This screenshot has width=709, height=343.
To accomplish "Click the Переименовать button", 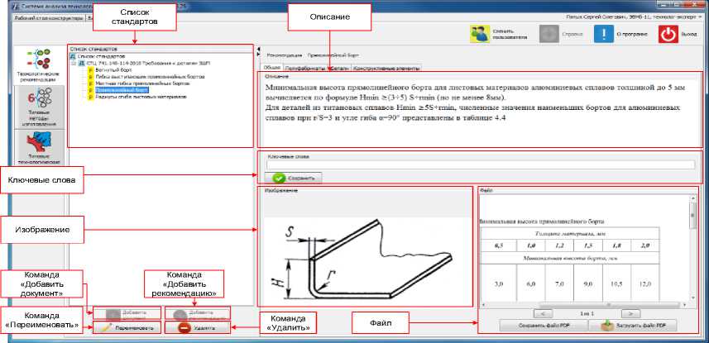I will click(126, 327).
